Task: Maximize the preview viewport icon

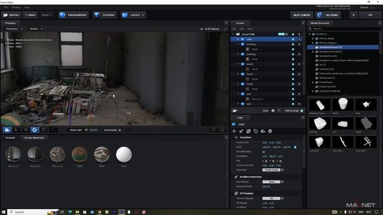Action: coord(225,29)
